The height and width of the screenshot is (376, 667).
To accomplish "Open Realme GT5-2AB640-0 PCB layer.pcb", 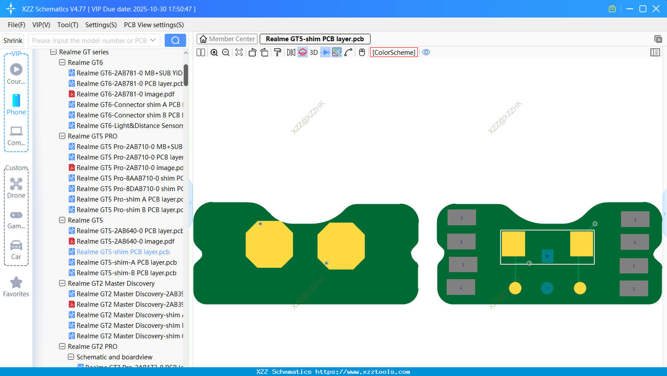I will (126, 231).
